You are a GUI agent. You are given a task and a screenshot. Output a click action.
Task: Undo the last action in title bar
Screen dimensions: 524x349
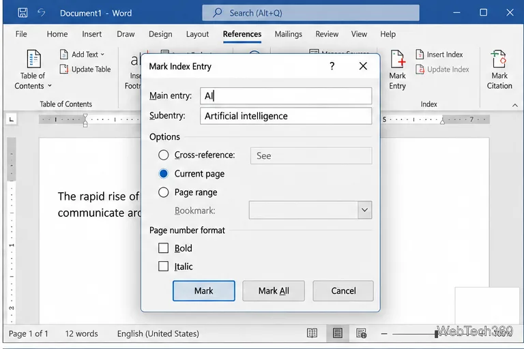pyautogui.click(x=42, y=13)
